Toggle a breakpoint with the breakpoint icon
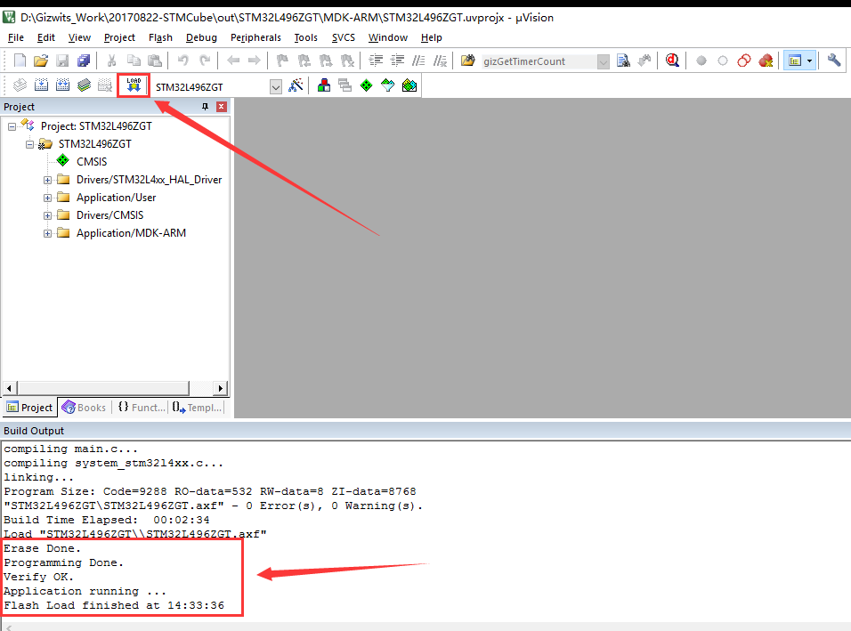Viewport: 851px width, 631px height. click(701, 60)
